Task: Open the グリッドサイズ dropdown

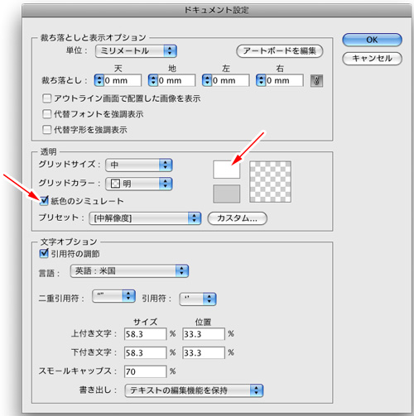Action: [139, 165]
